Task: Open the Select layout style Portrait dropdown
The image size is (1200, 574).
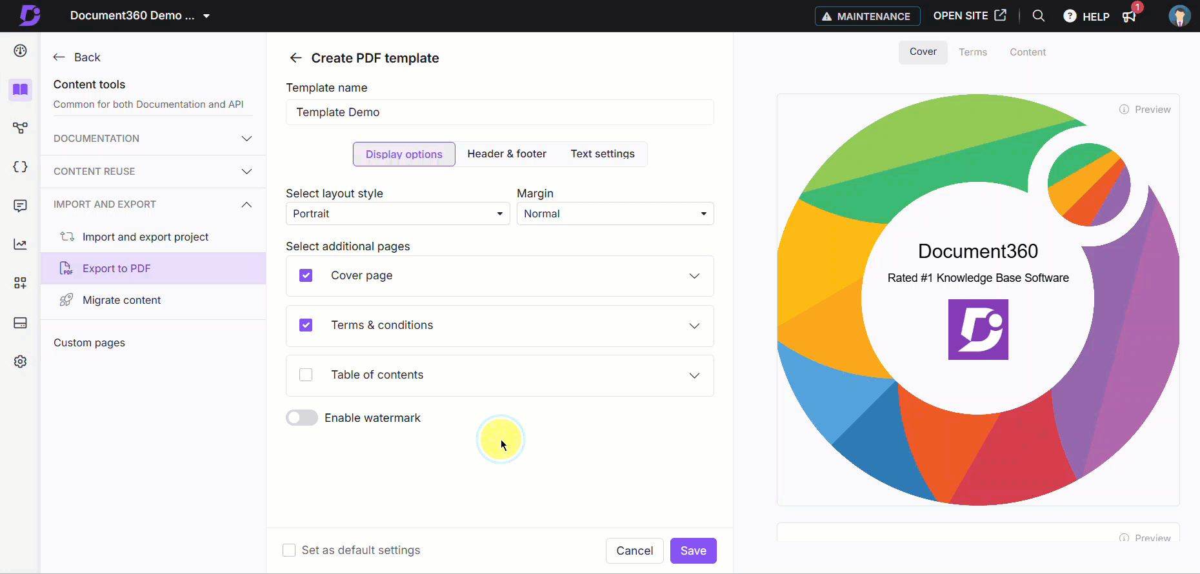Action: (397, 213)
